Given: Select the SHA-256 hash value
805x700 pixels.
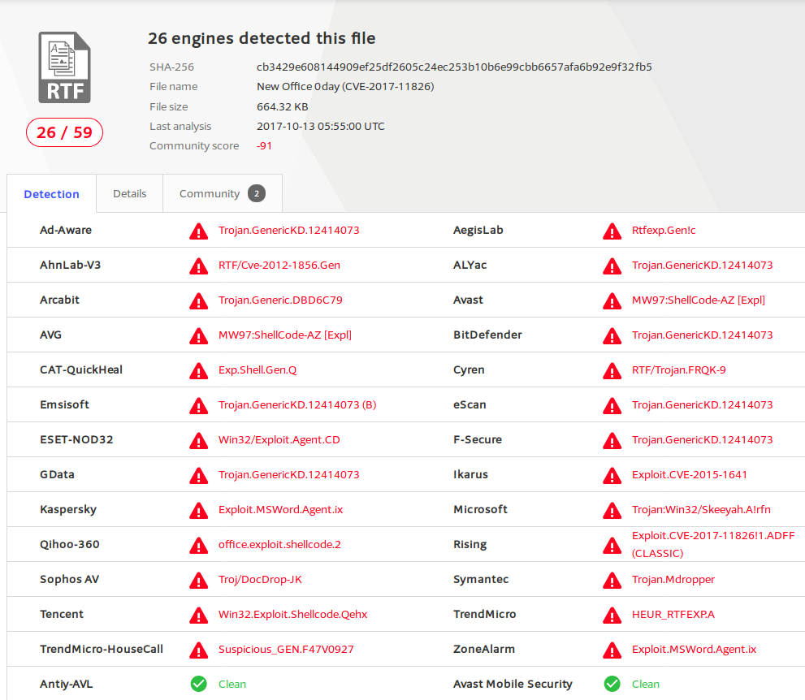Looking at the screenshot, I should pyautogui.click(x=454, y=67).
